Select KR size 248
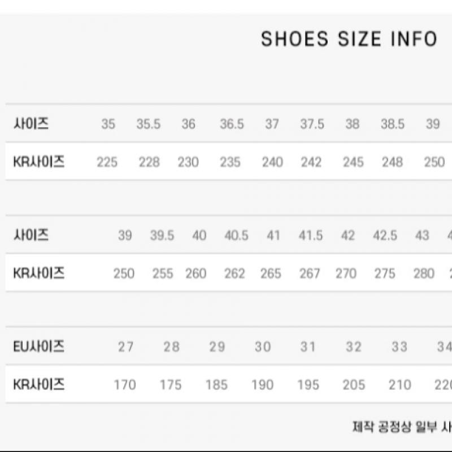452x452 pixels. click(x=392, y=162)
